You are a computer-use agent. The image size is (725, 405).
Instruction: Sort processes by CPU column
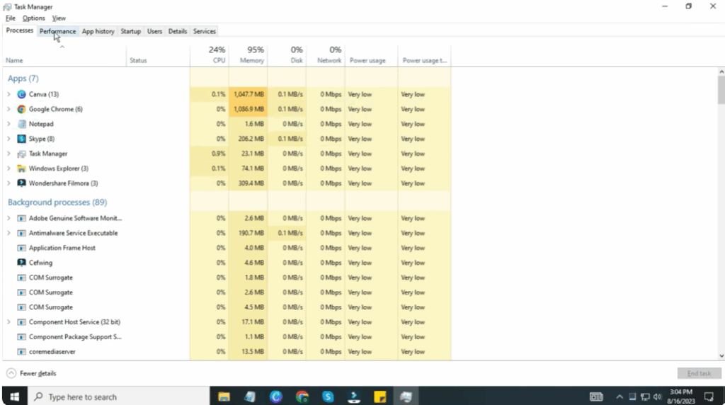(x=210, y=55)
